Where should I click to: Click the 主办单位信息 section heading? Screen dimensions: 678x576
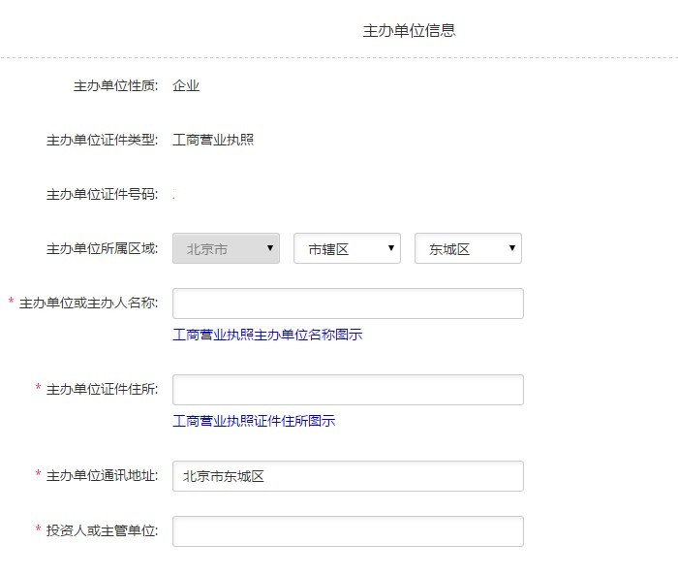[x=409, y=30]
